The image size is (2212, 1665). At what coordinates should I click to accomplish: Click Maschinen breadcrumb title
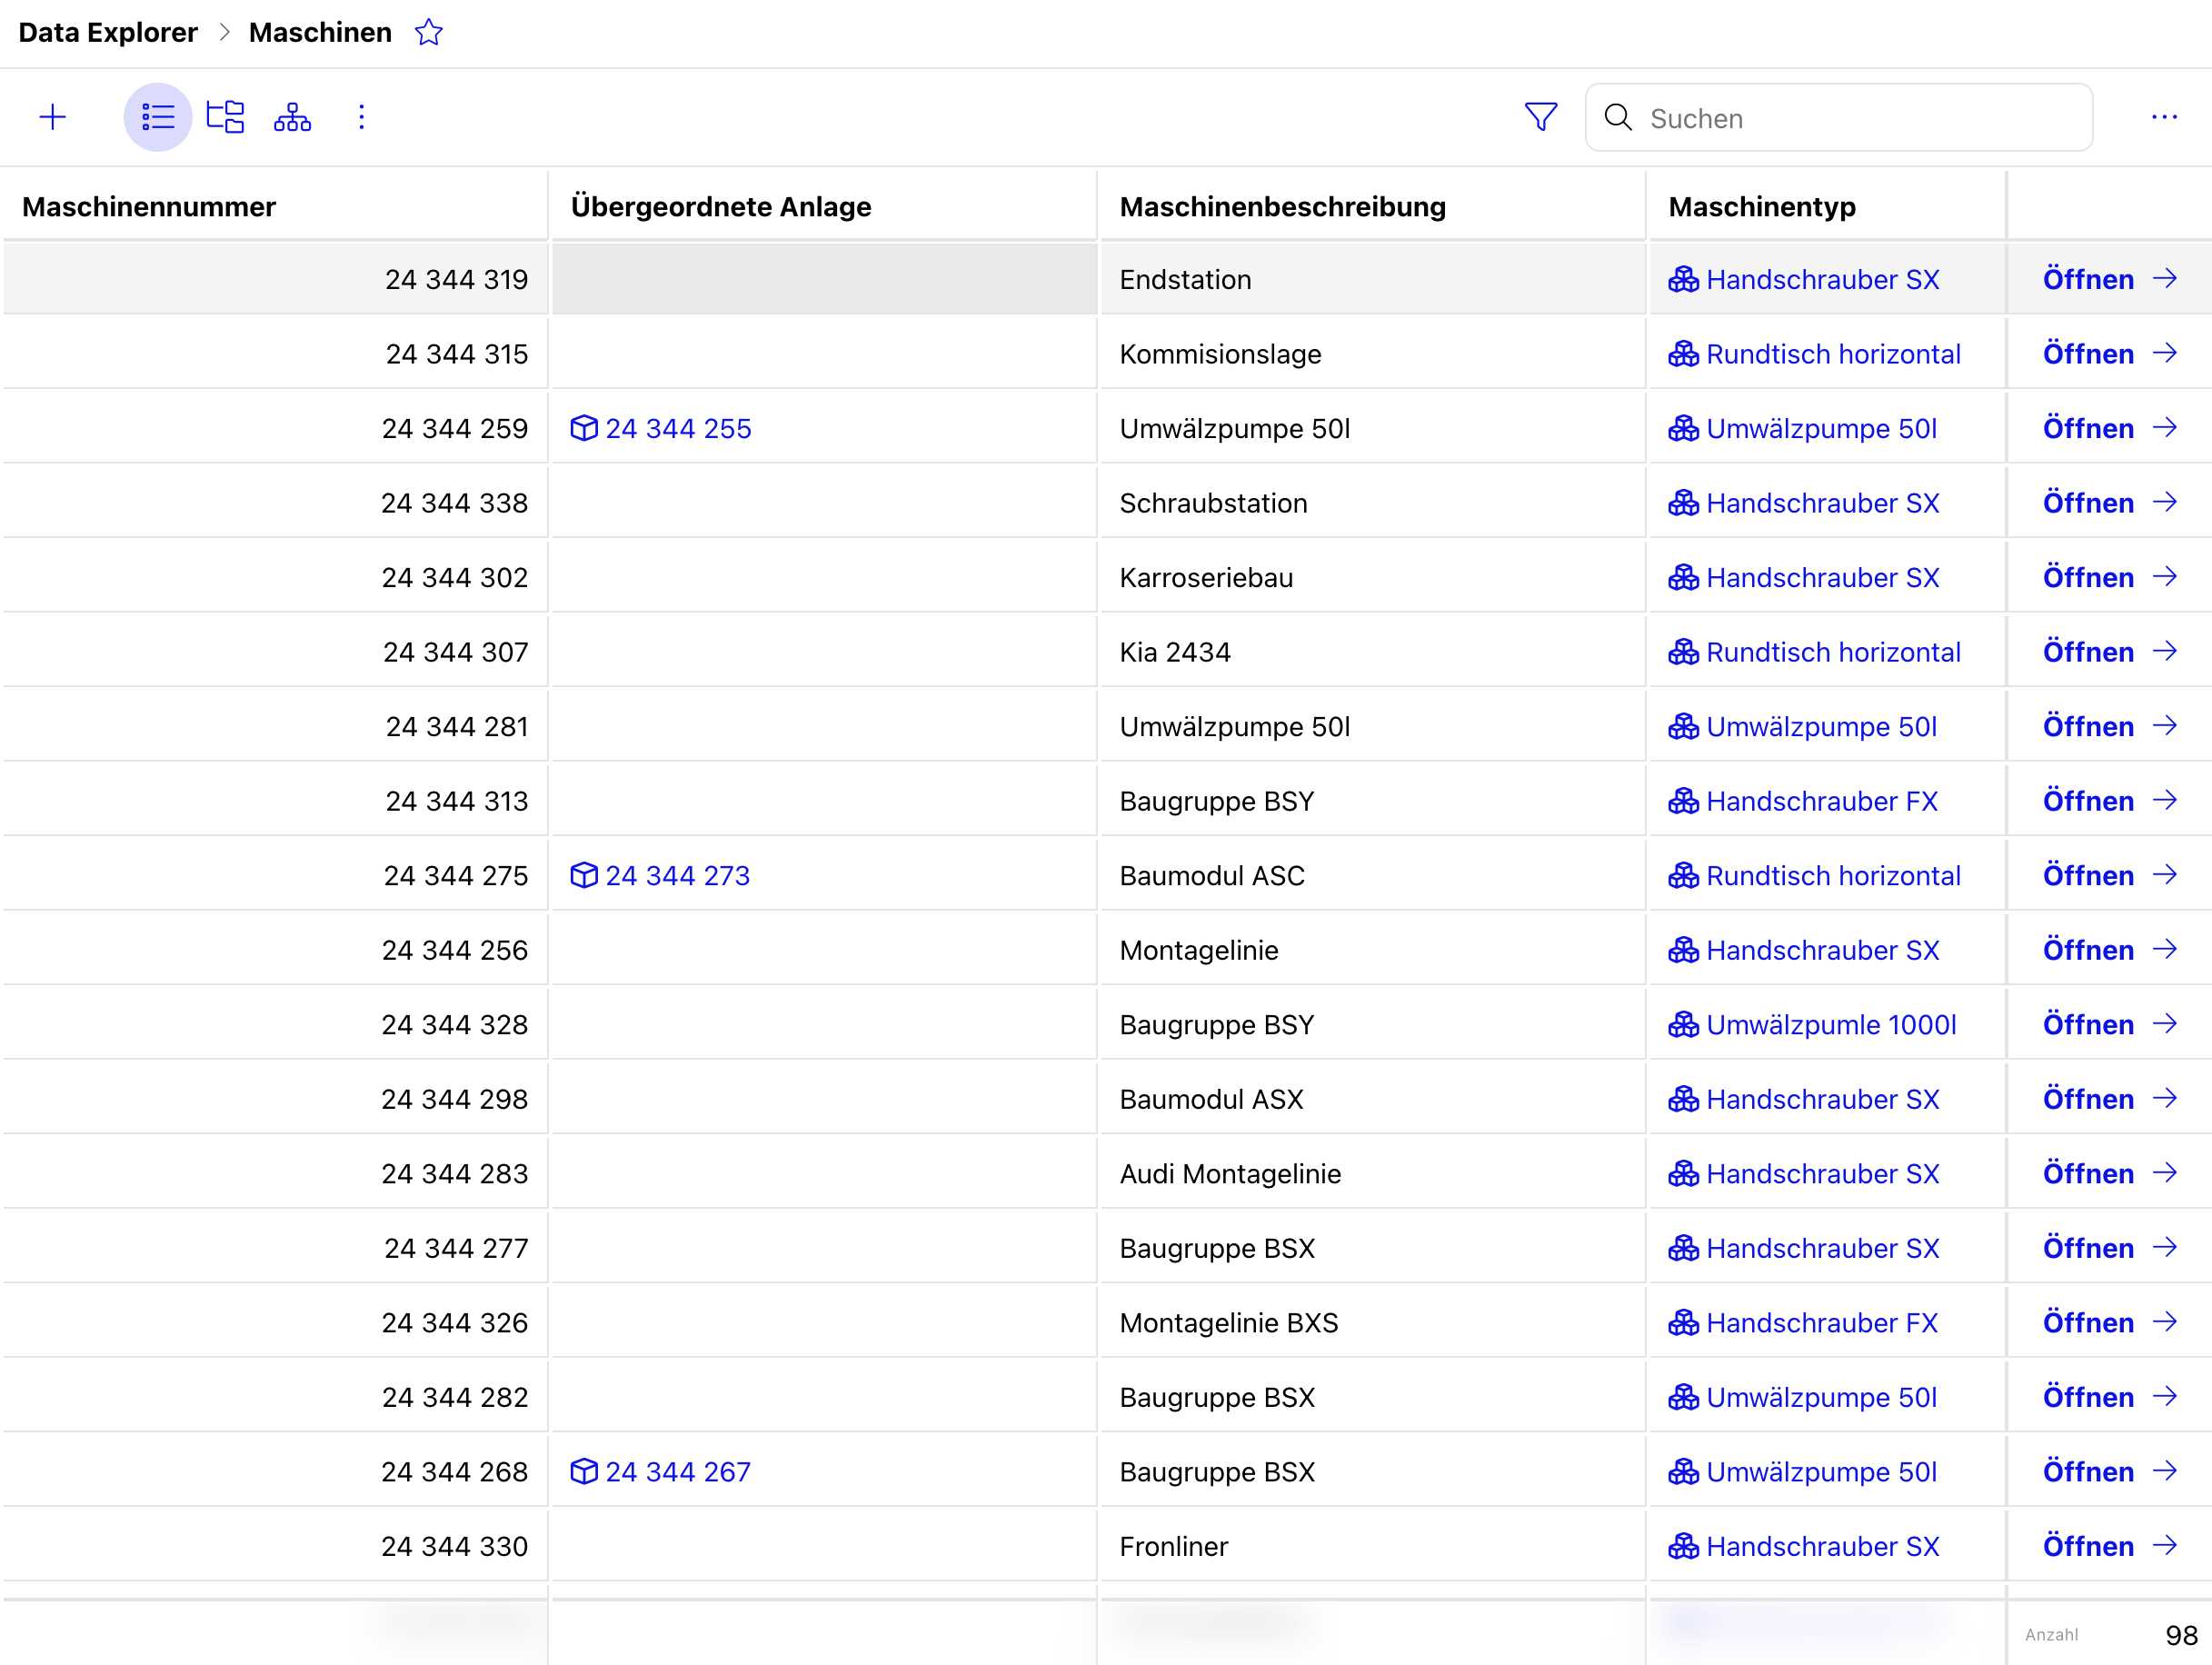pyautogui.click(x=320, y=33)
